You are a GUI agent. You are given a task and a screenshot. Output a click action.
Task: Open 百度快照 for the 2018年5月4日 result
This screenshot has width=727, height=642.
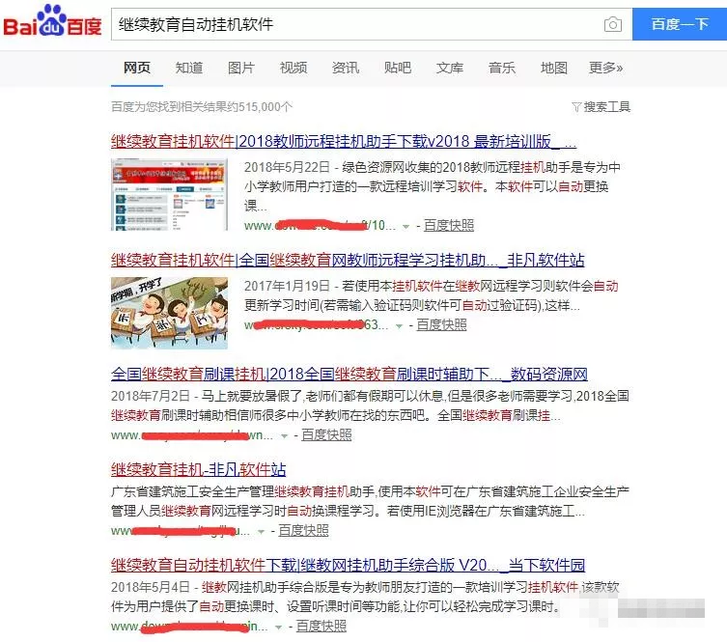point(321,626)
